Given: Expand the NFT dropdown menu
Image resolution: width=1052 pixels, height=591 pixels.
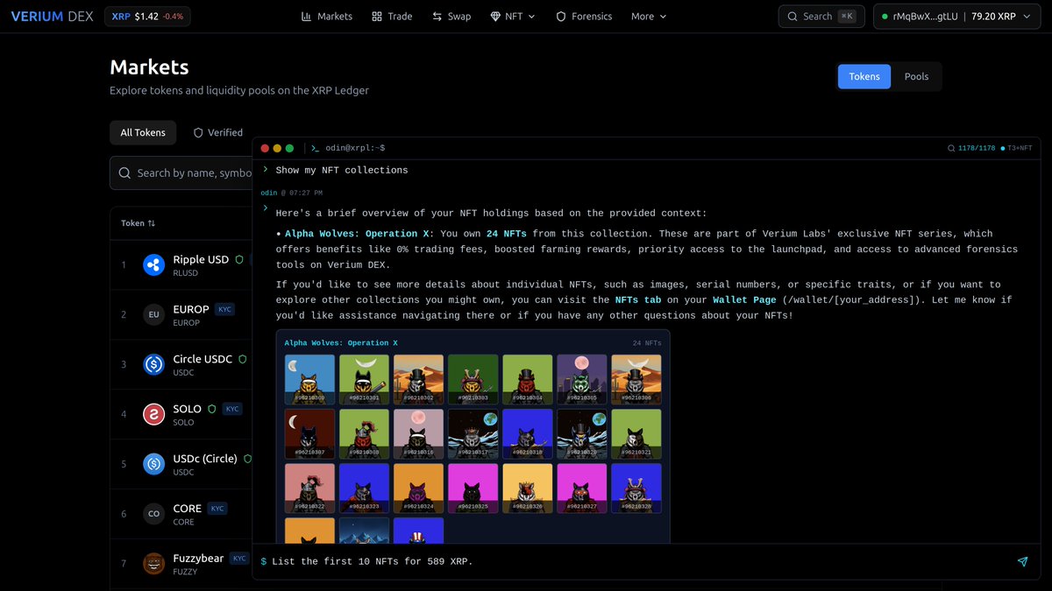Looking at the screenshot, I should click(514, 16).
